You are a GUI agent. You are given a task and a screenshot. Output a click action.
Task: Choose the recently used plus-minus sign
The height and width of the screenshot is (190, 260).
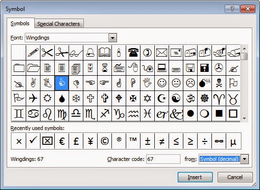pyautogui.click(x=147, y=141)
